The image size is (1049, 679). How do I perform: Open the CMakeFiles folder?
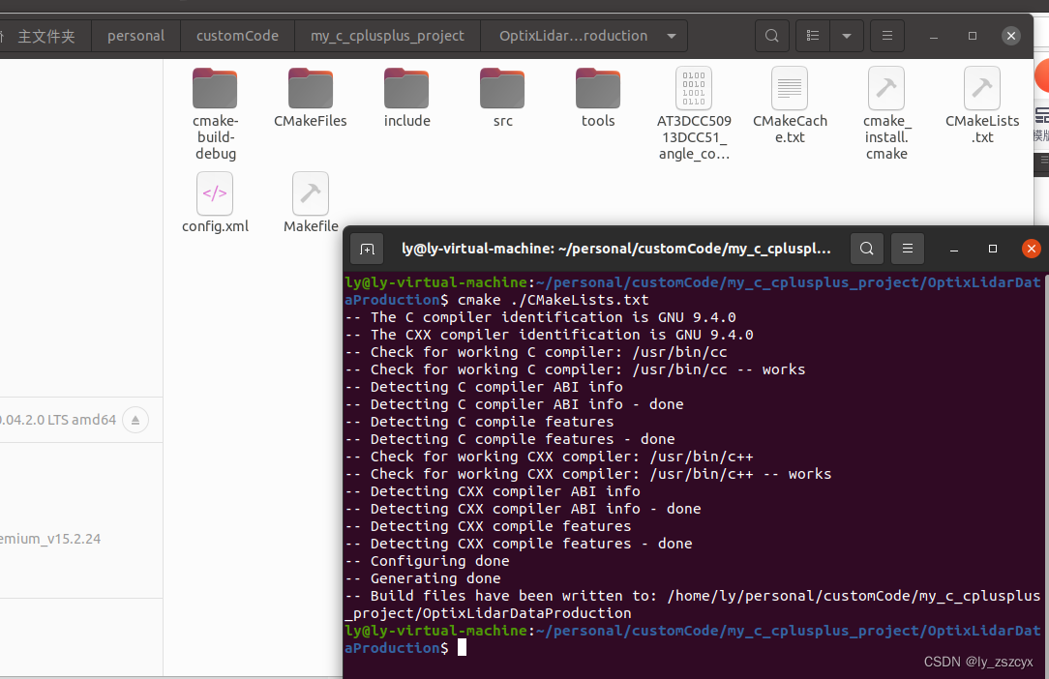point(310,88)
